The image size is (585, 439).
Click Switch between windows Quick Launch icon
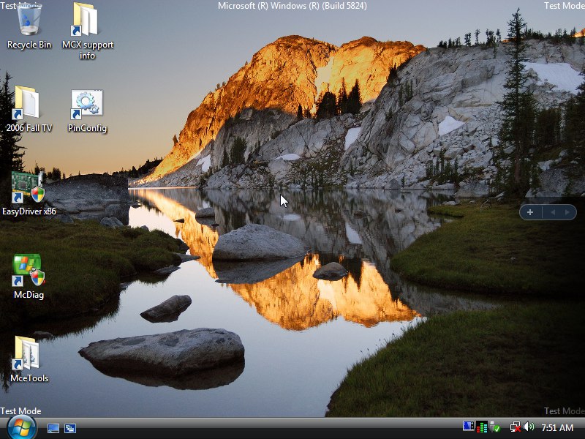coord(70,428)
